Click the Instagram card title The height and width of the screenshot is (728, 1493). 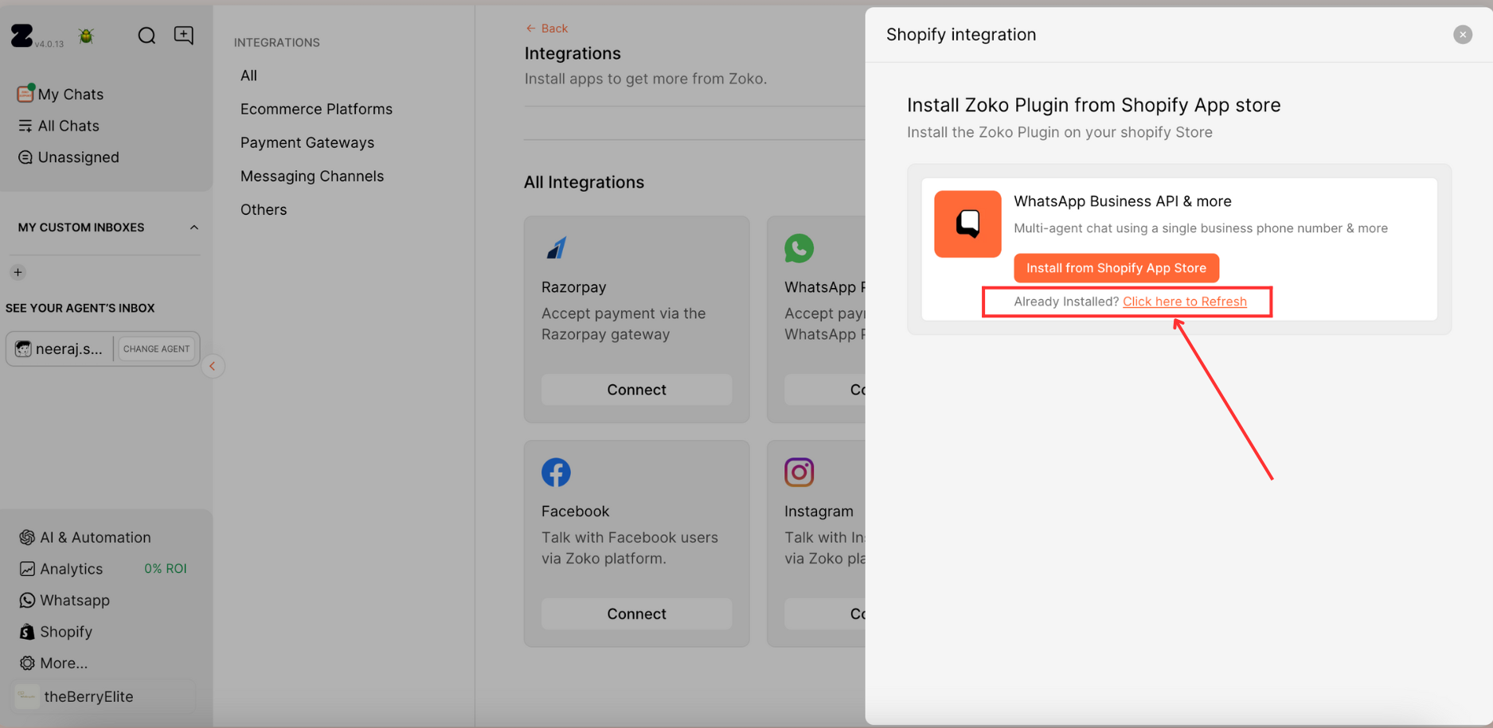tap(819, 512)
